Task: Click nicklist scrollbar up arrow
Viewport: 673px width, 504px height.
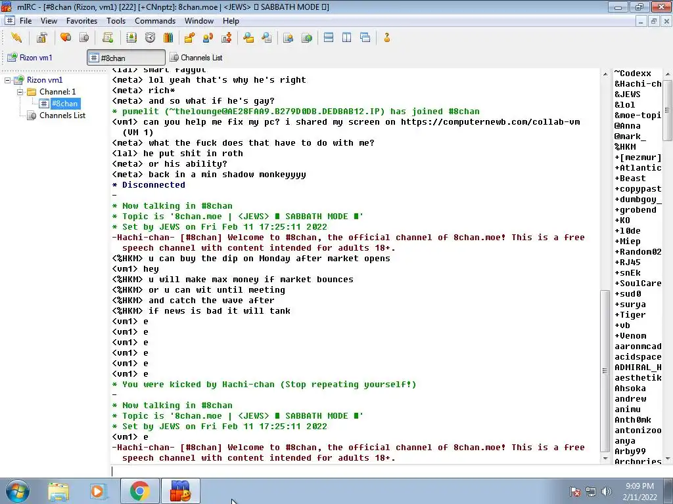Action: click(x=668, y=74)
